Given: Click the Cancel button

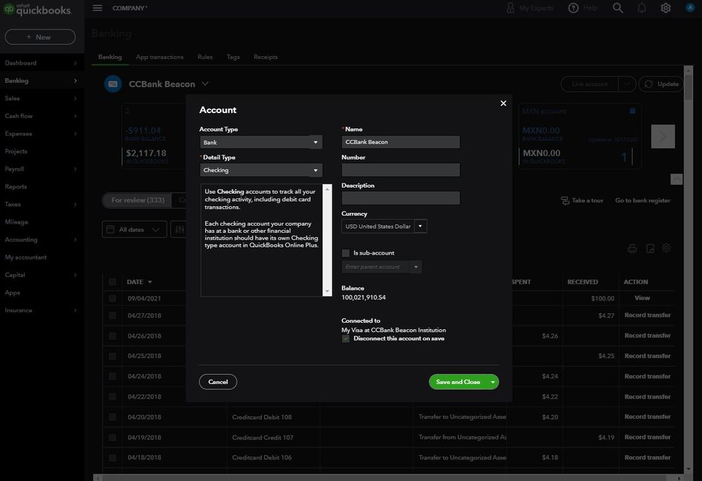Looking at the screenshot, I should click(218, 382).
